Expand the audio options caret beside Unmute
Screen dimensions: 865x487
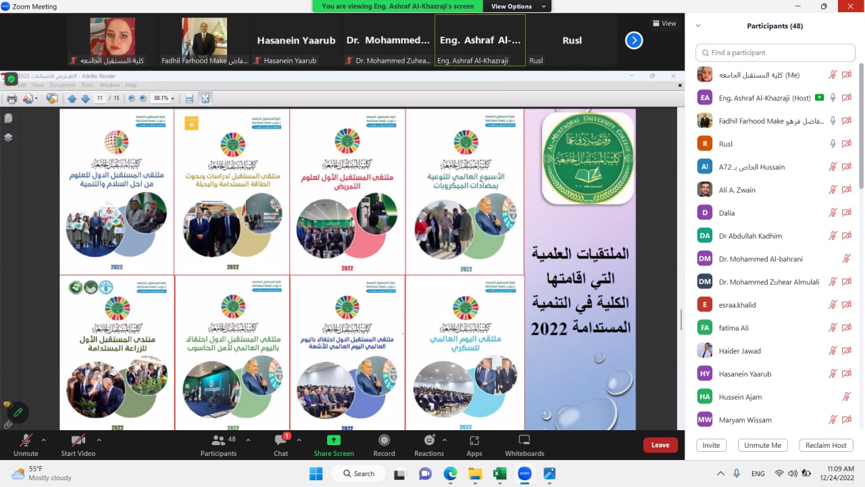pyautogui.click(x=44, y=440)
